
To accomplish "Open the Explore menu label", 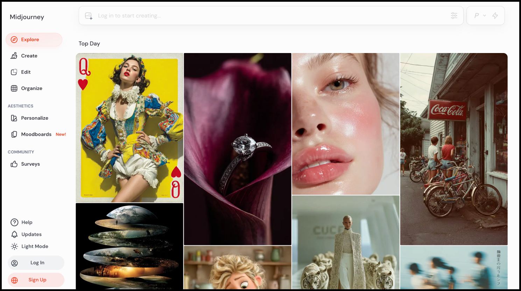I will click(x=30, y=40).
